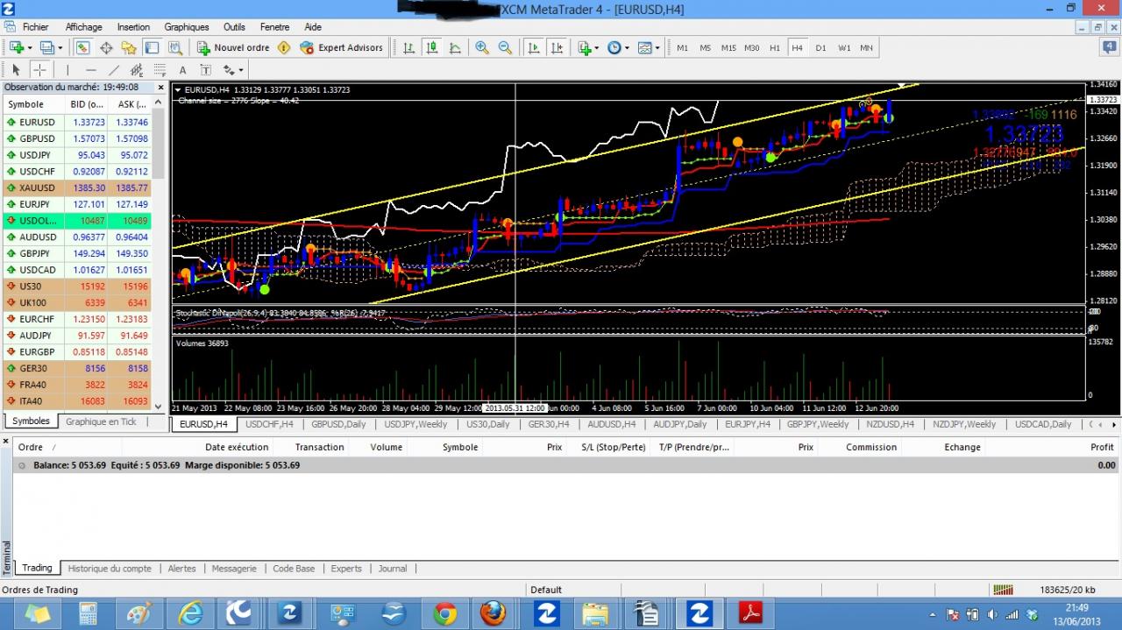1122x630 pixels.
Task: Click the Nouvel ordre button
Action: tap(232, 47)
